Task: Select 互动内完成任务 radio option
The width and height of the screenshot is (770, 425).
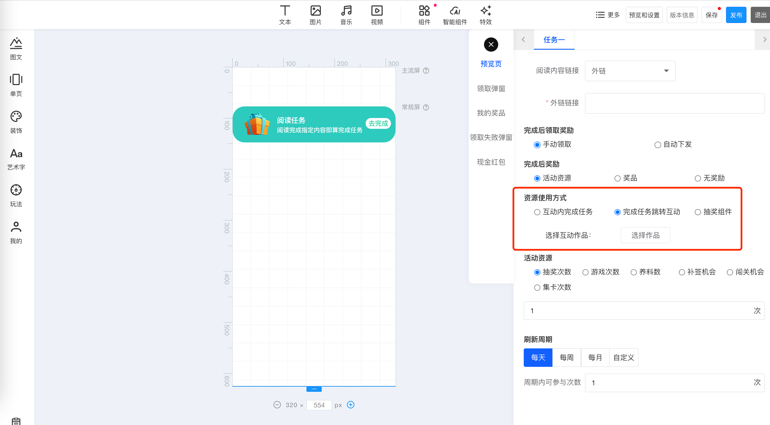Action: click(537, 212)
